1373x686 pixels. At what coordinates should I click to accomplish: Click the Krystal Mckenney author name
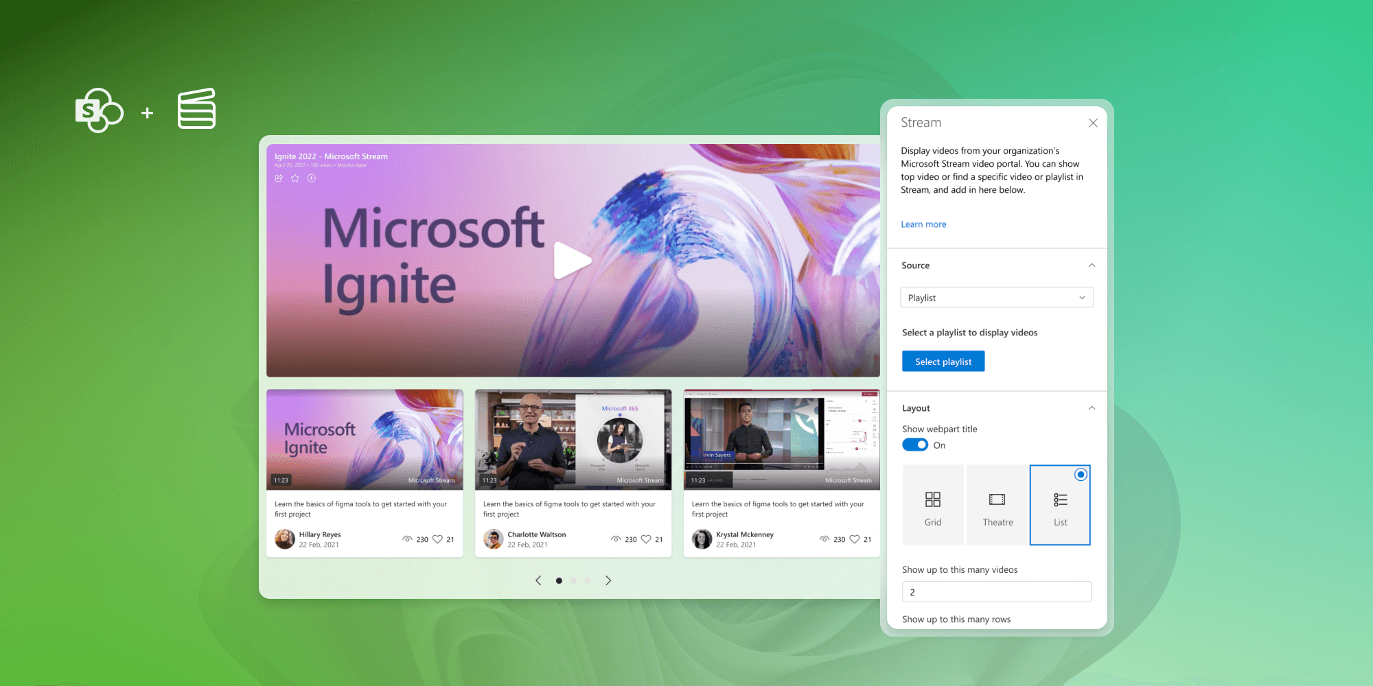(745, 534)
